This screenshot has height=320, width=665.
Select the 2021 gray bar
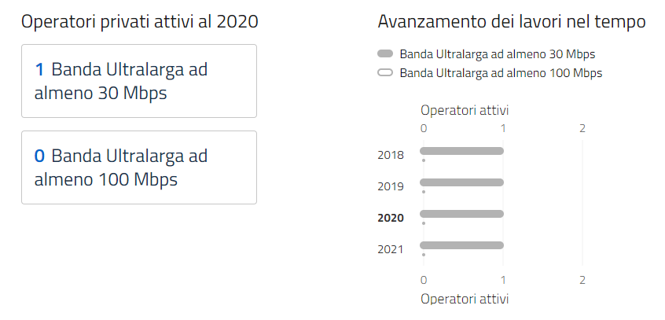pos(461,245)
